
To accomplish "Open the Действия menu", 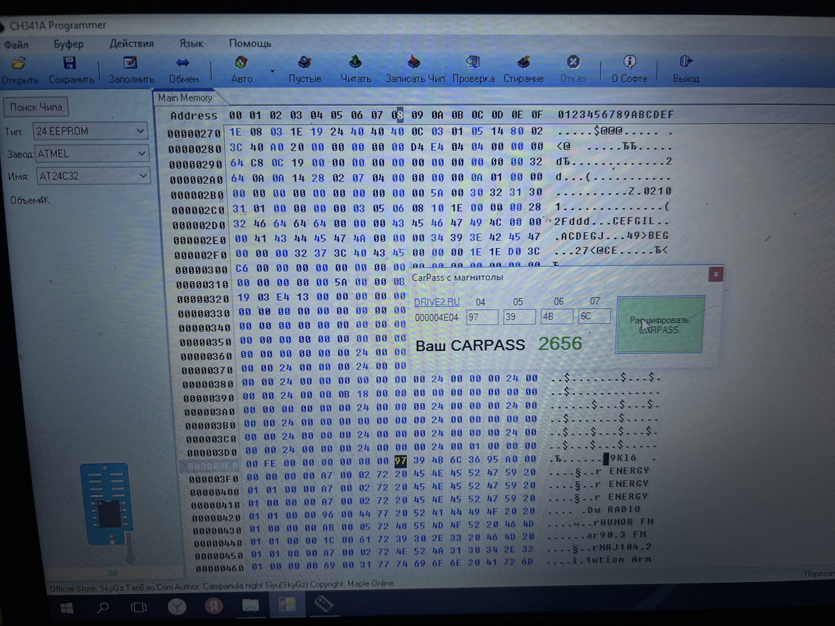I will click(131, 44).
